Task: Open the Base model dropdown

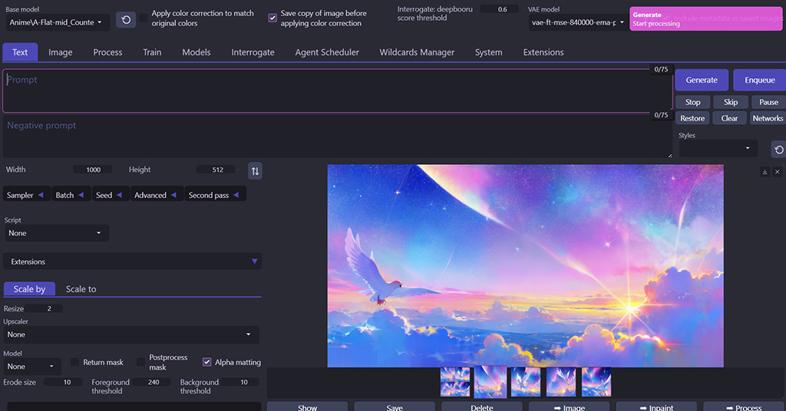Action: (x=57, y=22)
